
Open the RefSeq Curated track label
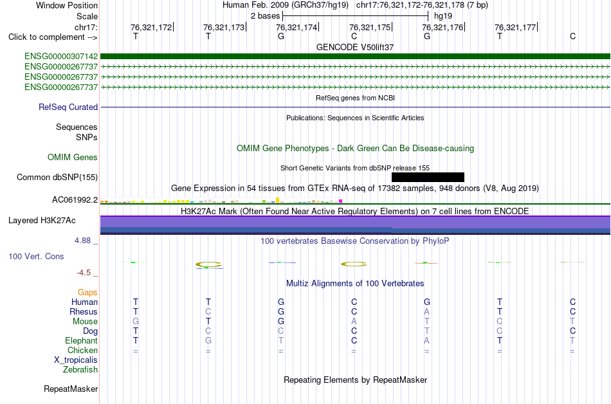pos(68,107)
